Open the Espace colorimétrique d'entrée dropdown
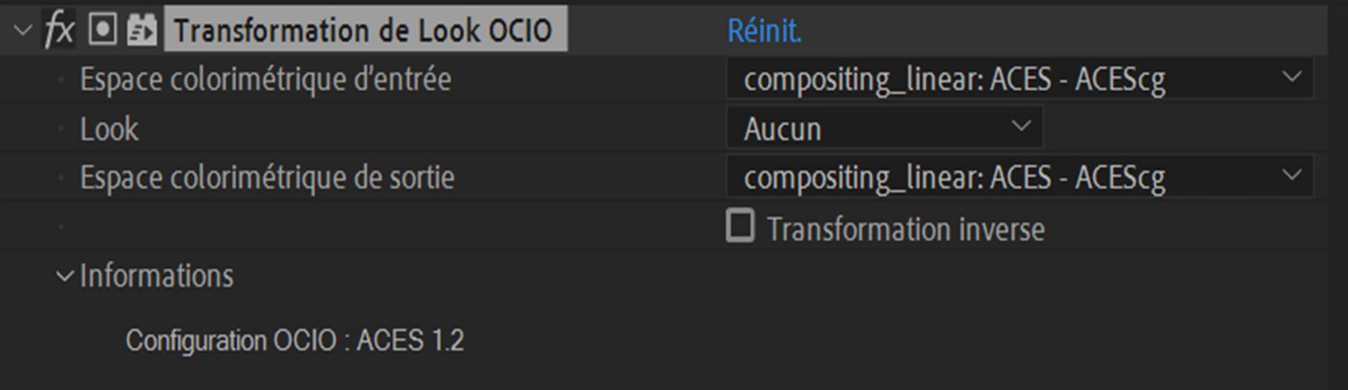 [x=1019, y=79]
